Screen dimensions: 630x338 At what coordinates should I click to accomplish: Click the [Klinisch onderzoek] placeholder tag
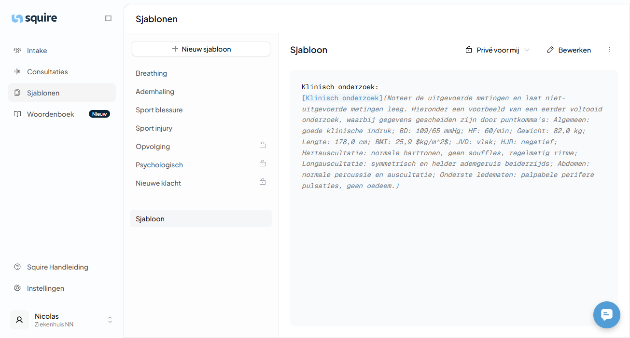tap(342, 98)
